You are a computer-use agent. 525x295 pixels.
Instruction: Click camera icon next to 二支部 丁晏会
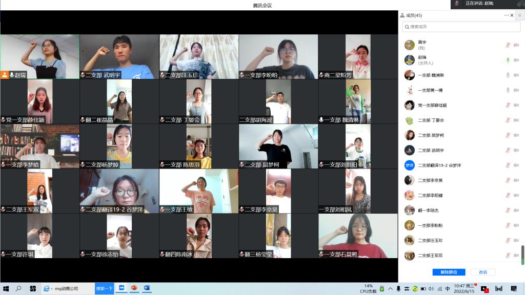click(516, 120)
